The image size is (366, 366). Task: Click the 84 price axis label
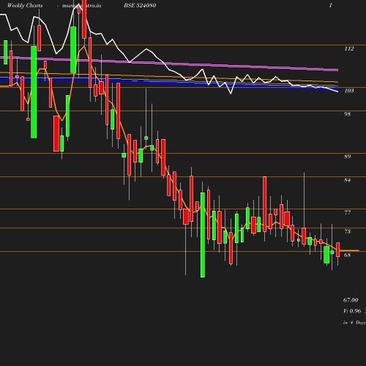pos(348,180)
